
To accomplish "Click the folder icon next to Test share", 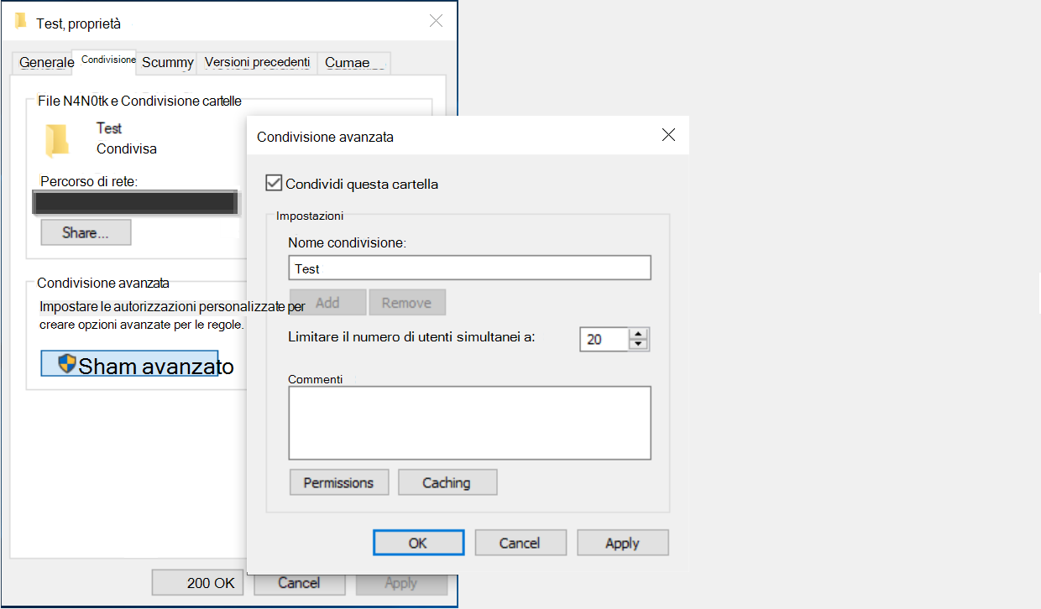I will tap(56, 137).
